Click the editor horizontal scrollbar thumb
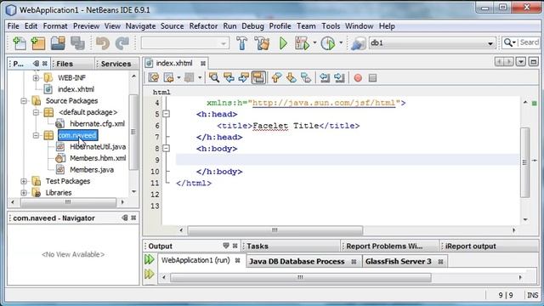Image resolution: width=544 pixels, height=306 pixels. pos(275,230)
